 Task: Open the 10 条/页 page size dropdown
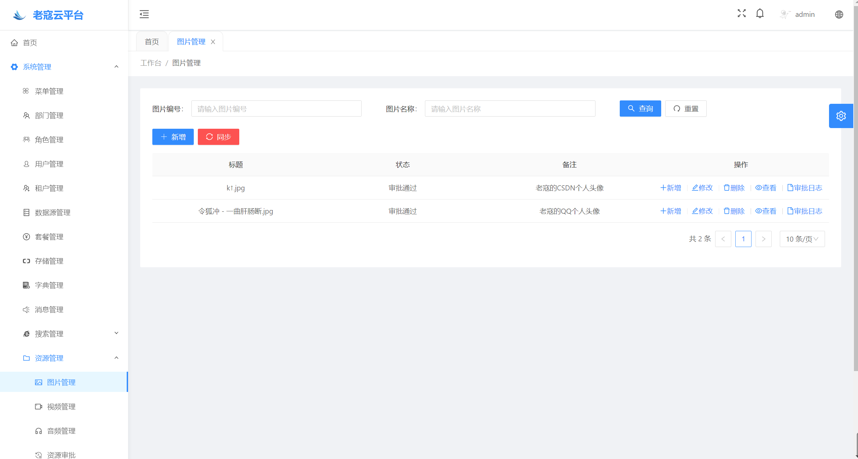click(x=802, y=239)
